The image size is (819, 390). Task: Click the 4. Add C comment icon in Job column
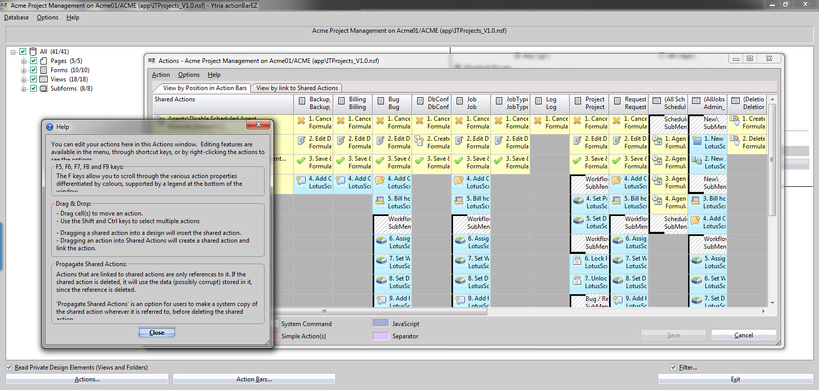459,180
